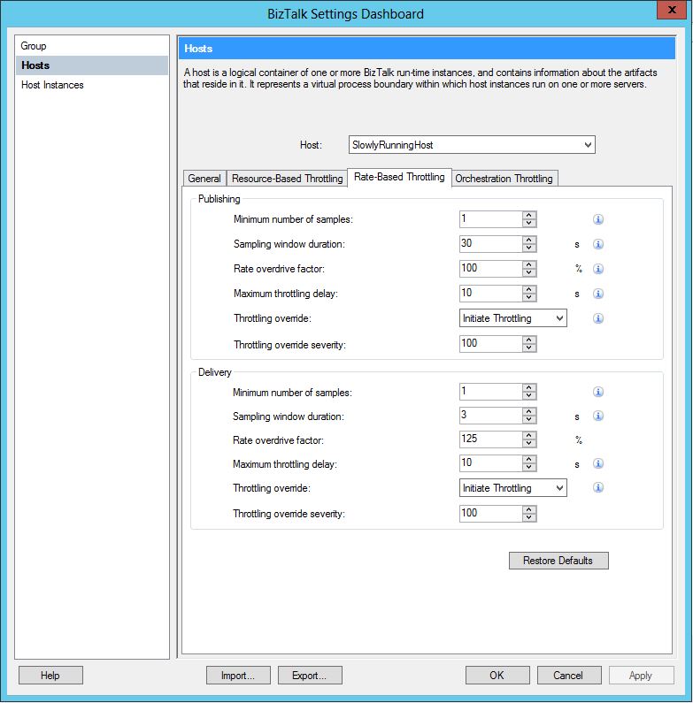
Task: Decrease Publishing Maximum throttling delay
Action: [529, 297]
